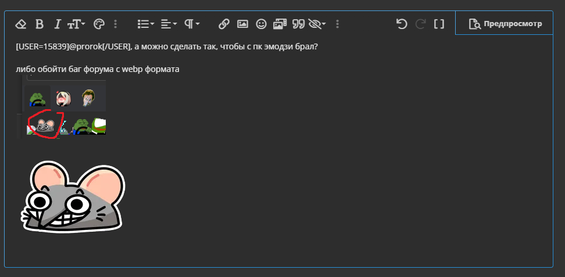Toggle italic formatting
565x277 pixels.
pos(57,24)
